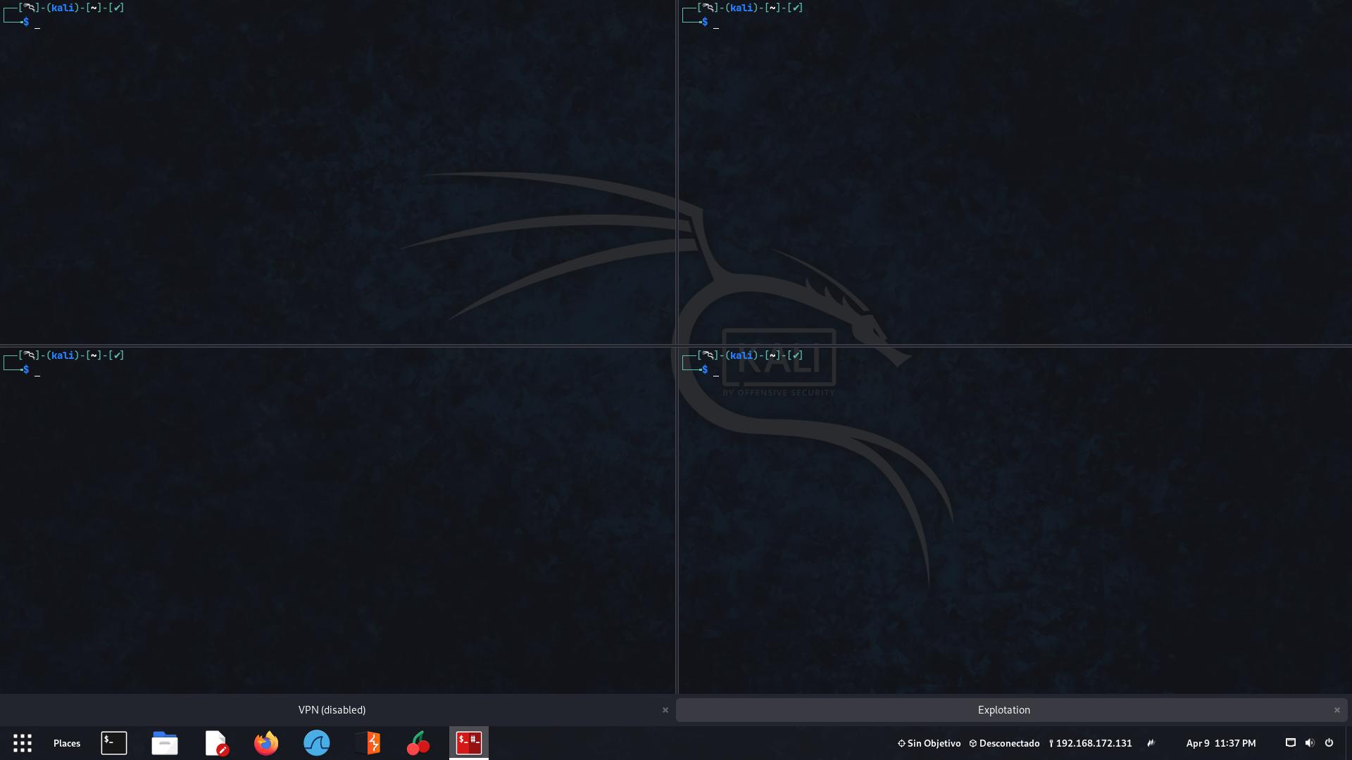Screen dimensions: 1352x760
Task: Open the applications grid launcher
Action: [23, 743]
